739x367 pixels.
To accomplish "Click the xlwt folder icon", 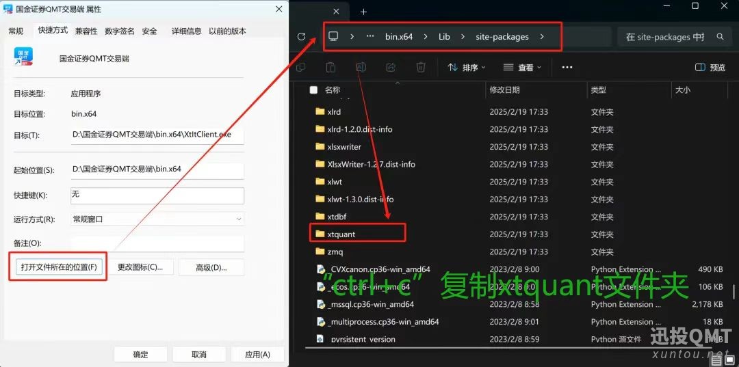I will coord(320,182).
